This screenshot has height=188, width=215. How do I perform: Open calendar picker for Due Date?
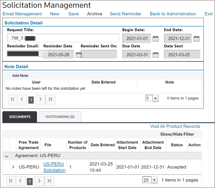pos(155,55)
